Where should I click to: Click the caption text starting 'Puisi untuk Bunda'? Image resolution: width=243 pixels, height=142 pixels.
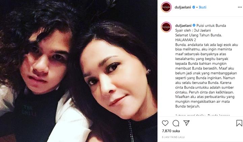(211, 26)
